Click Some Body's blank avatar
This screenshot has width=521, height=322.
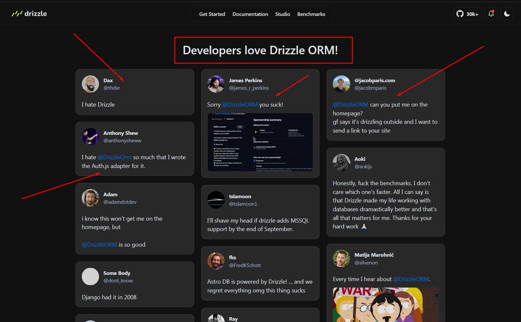click(x=90, y=276)
